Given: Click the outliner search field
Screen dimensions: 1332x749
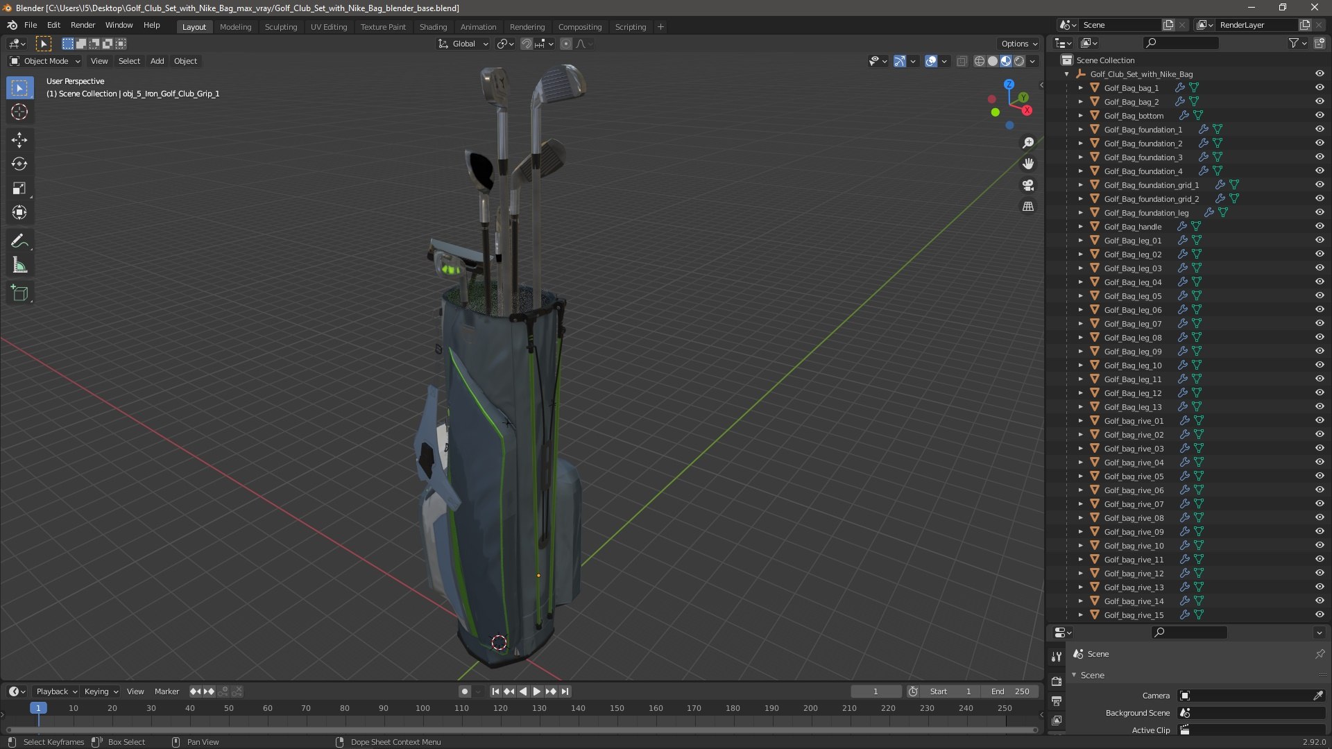Looking at the screenshot, I should (1181, 44).
